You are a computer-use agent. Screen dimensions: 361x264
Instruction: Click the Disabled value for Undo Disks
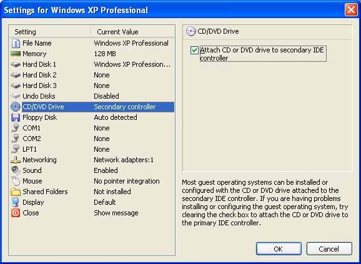pos(106,96)
